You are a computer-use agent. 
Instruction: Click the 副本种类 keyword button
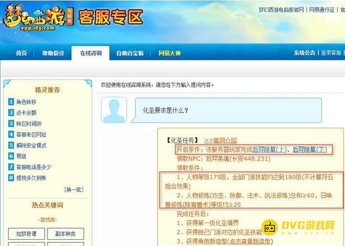coord(65,233)
